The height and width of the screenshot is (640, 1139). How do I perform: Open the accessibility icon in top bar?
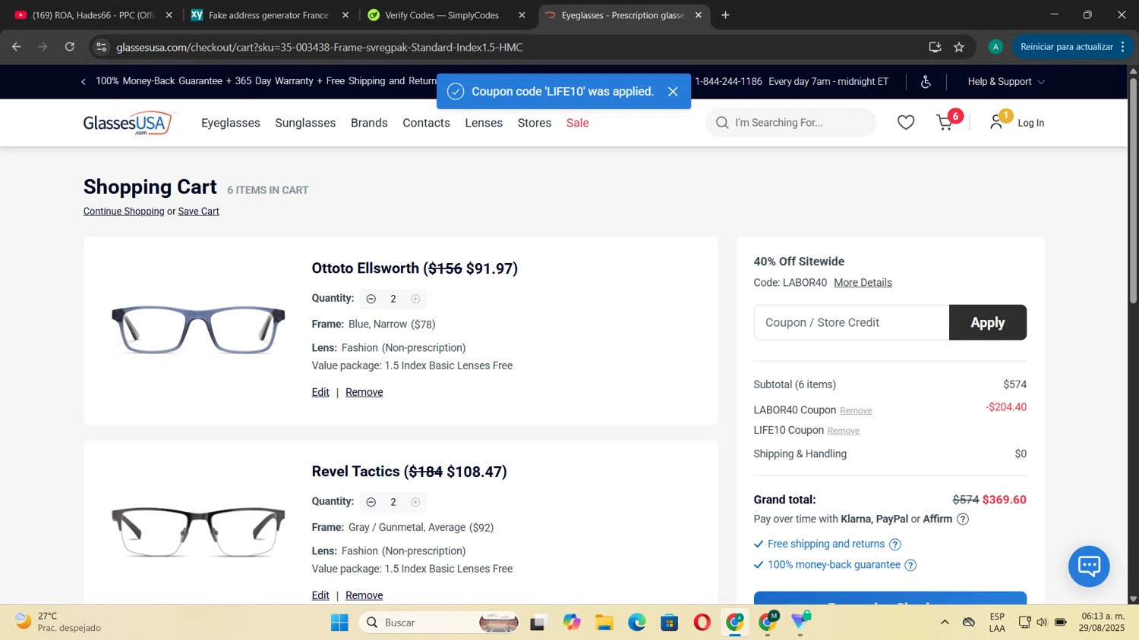pos(926,82)
